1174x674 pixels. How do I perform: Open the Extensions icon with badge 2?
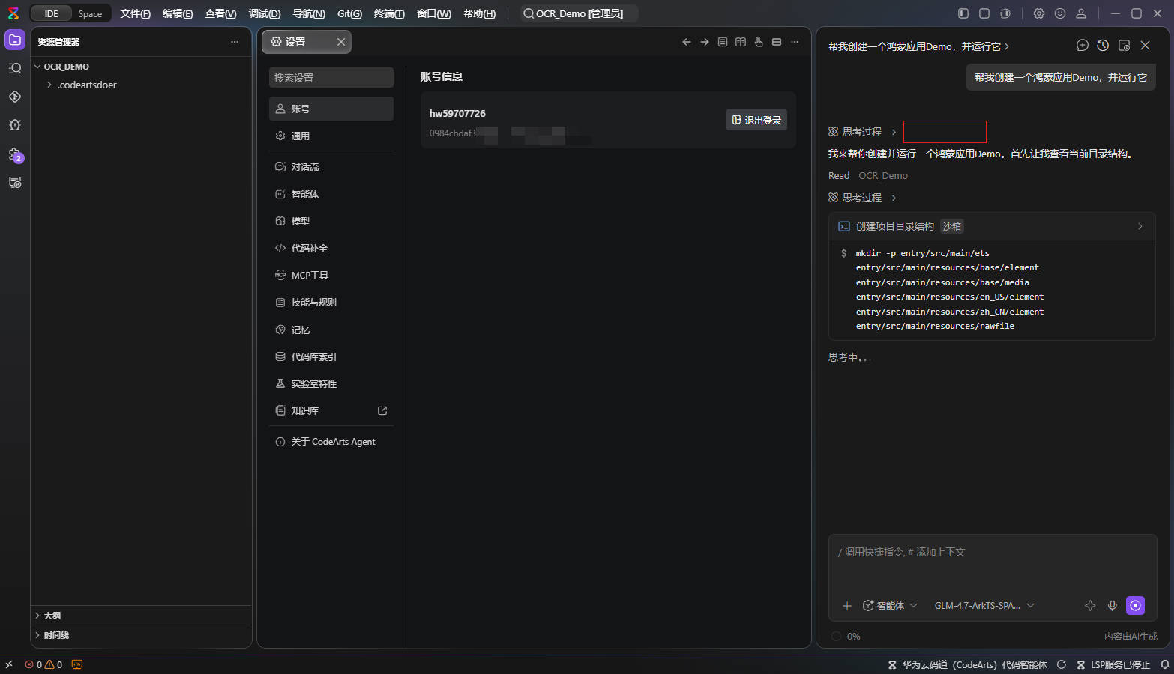[x=15, y=154]
